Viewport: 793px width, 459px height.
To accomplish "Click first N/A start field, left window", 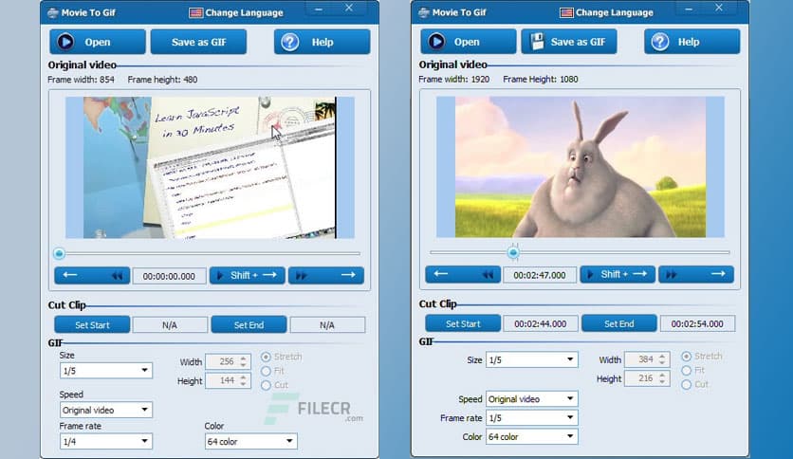I will point(170,325).
